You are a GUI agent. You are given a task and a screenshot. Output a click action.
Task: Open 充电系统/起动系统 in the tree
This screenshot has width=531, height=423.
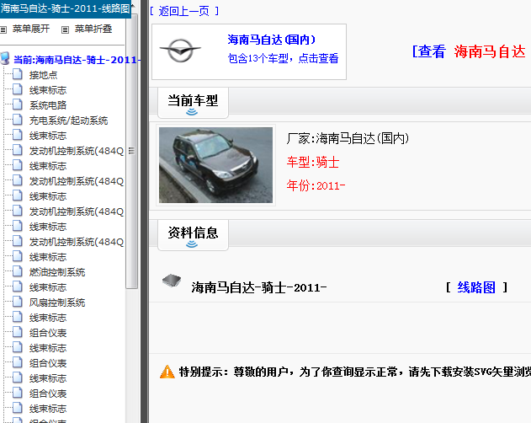(68, 120)
